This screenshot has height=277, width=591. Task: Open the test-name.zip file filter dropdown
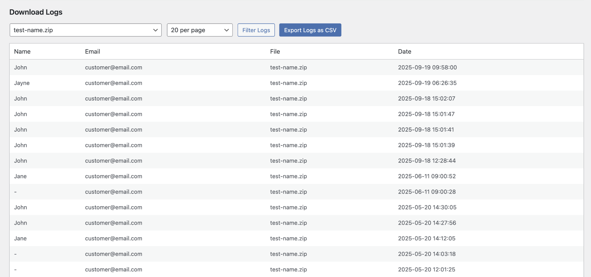click(x=85, y=30)
